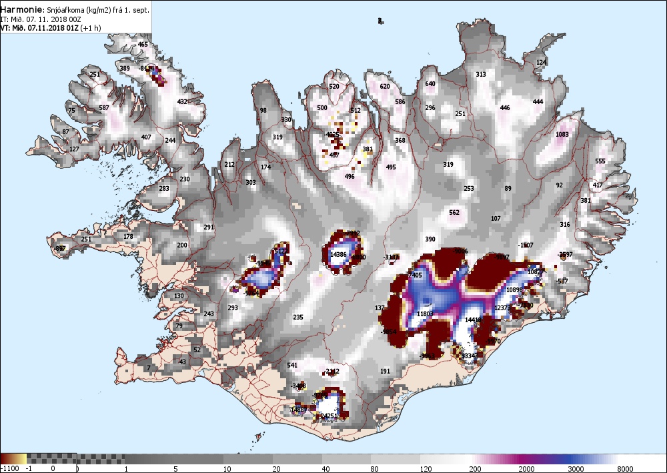Click the value 368 on the map

400,140
